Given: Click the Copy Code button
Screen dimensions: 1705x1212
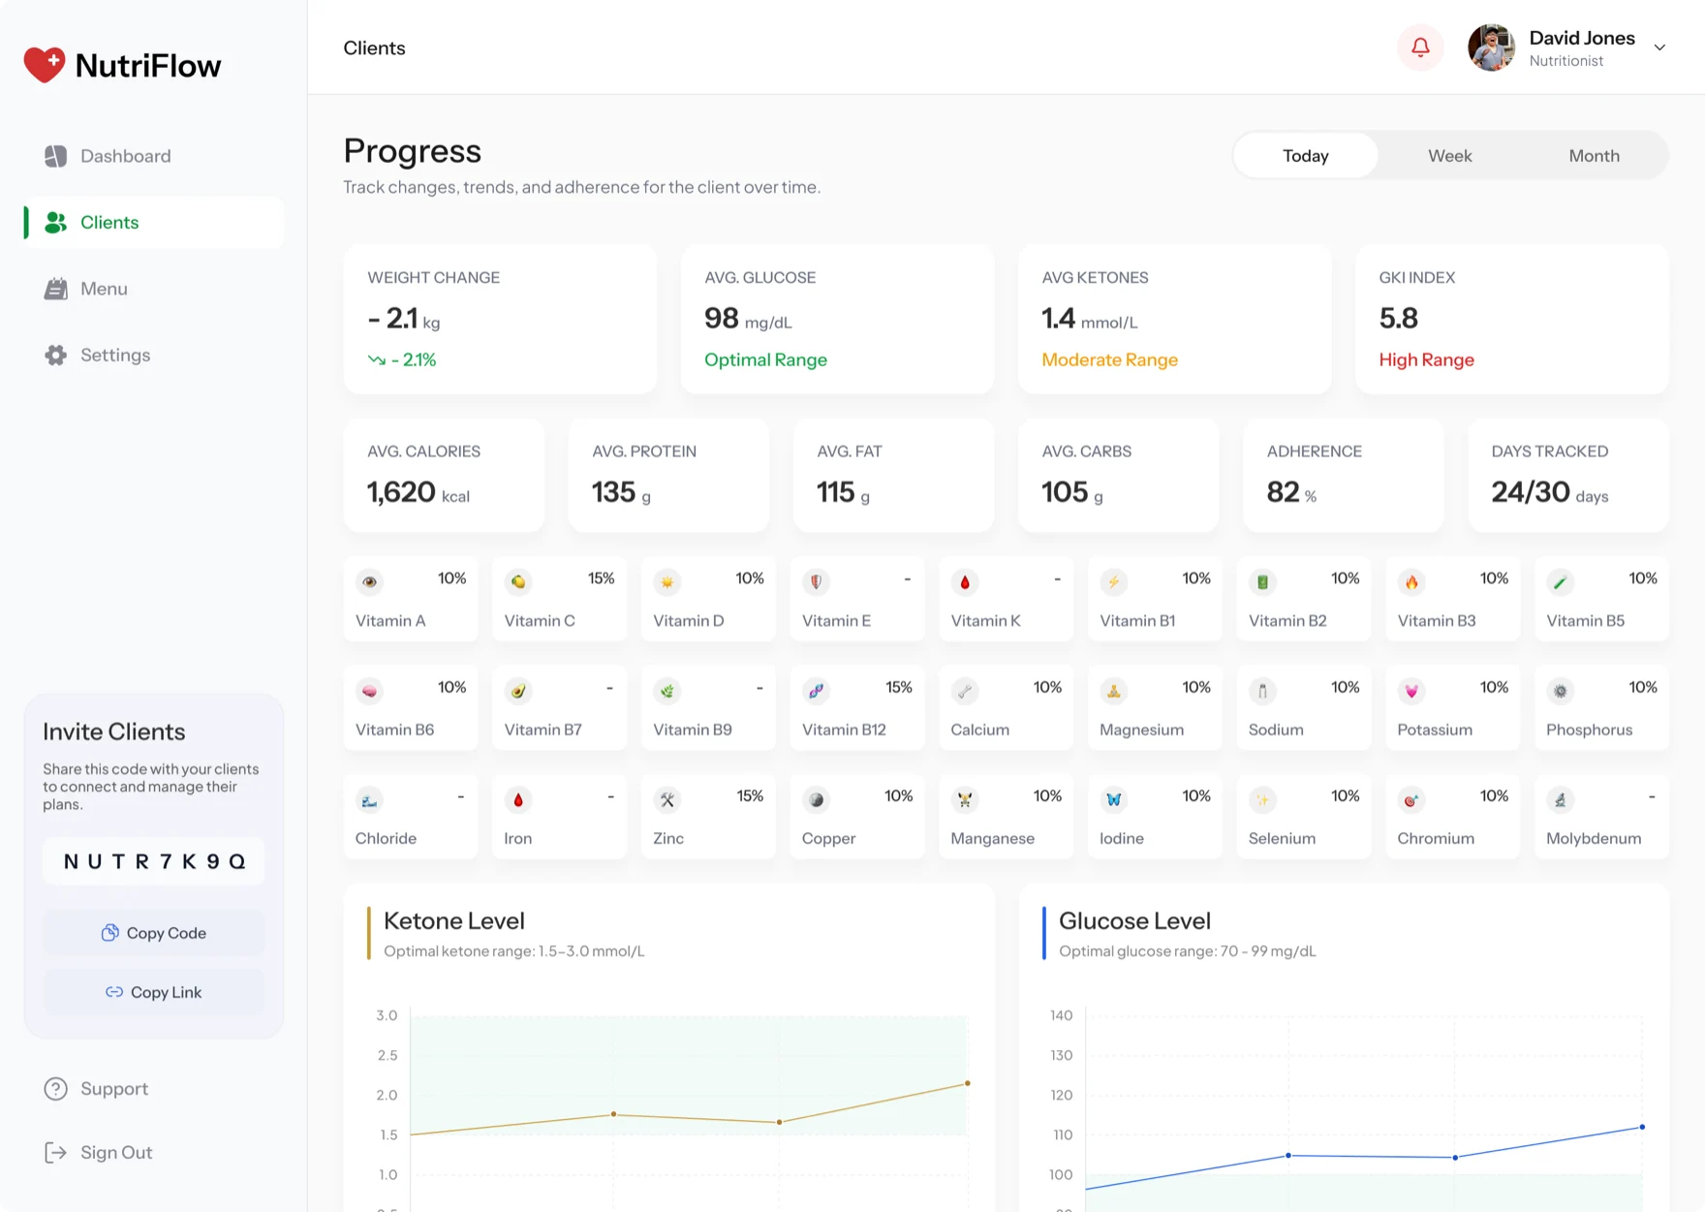Looking at the screenshot, I should (x=154, y=933).
